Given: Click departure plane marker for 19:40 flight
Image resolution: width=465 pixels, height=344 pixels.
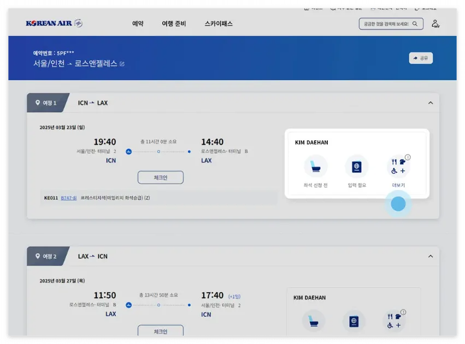Looking at the screenshot, I should [x=128, y=152].
